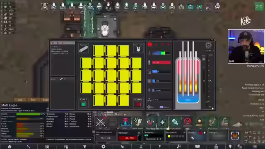Viewport: 265px width, 149px height.
Task: Click the mouse controls help icon
Action: pos(138,48)
